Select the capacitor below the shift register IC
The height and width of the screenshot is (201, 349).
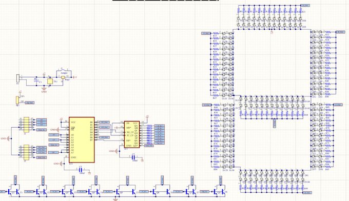coord(134,157)
